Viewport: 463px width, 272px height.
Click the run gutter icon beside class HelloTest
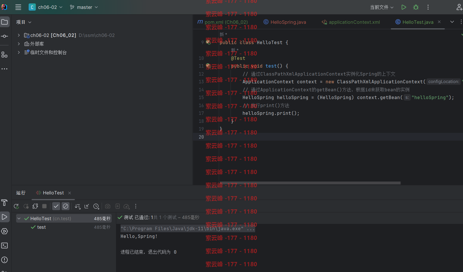[x=208, y=42]
